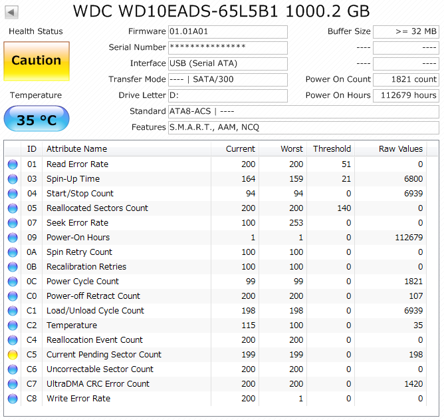The height and width of the screenshot is (420, 444).
Task: Click the status orb for Power Cycle Count
Action: (13, 282)
